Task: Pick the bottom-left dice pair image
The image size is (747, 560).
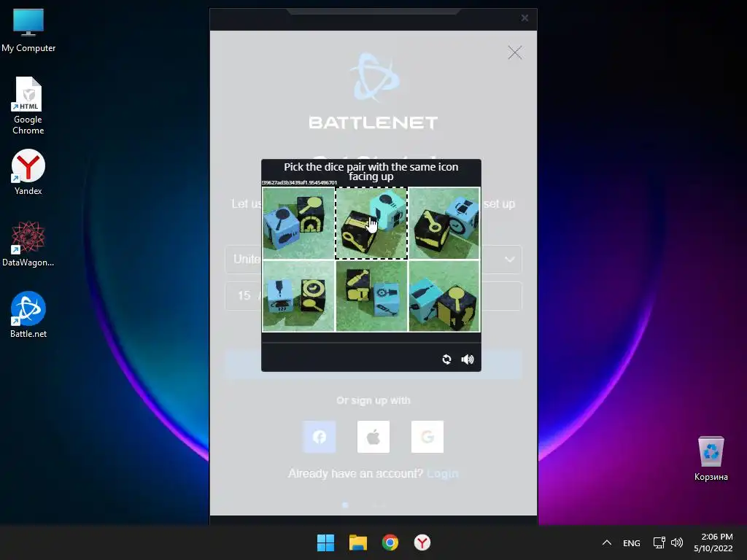Action: pyautogui.click(x=298, y=296)
